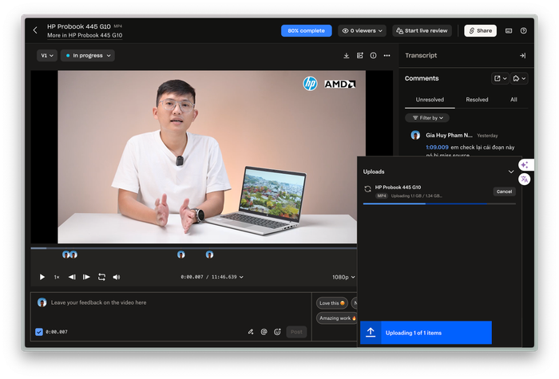Click the 80% complete button
Screen dimensions: 559x379
(306, 30)
